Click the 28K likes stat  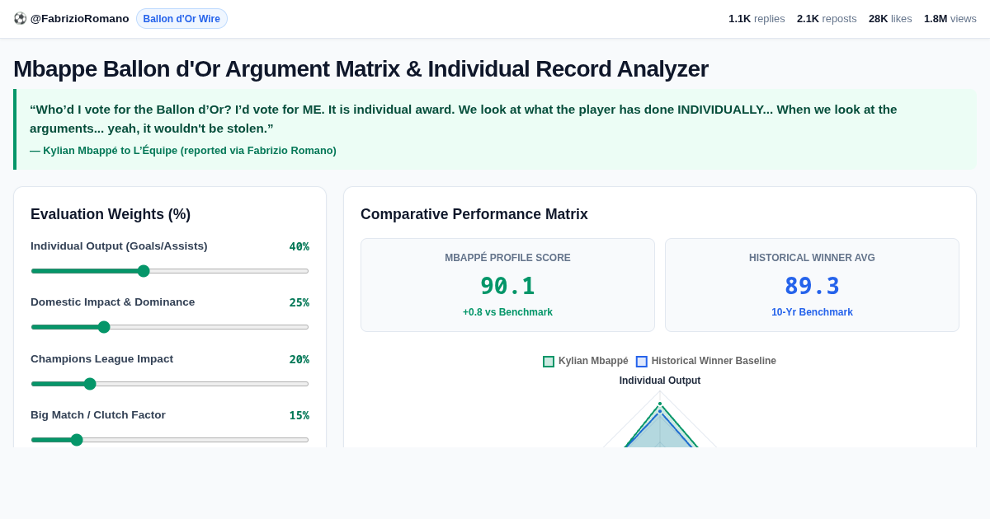pos(890,18)
